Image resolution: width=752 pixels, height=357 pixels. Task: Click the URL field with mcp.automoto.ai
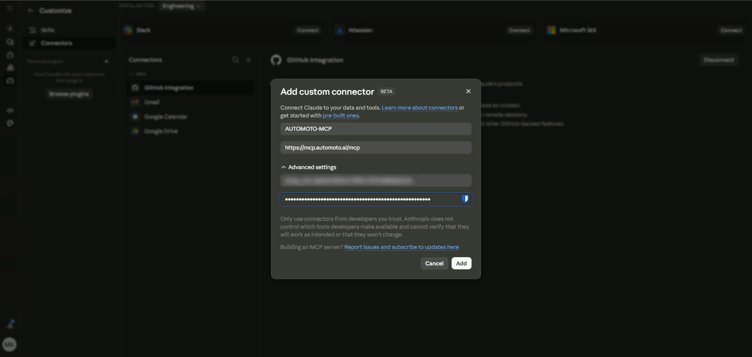tap(376, 147)
